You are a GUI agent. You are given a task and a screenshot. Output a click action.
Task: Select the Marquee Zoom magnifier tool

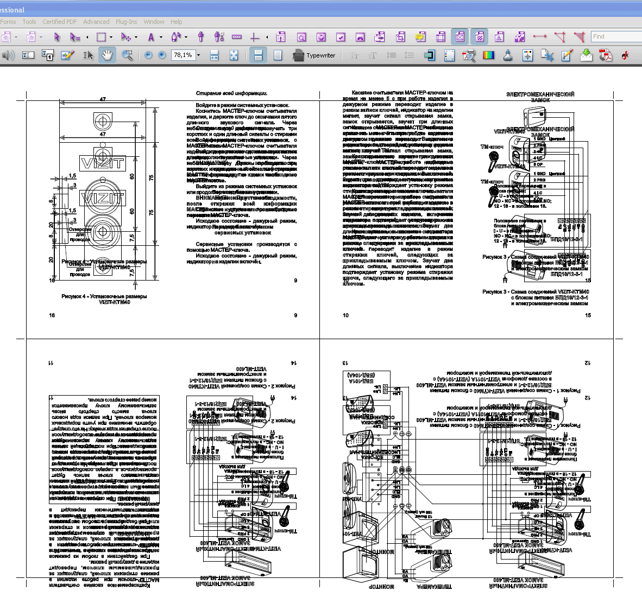click(127, 55)
